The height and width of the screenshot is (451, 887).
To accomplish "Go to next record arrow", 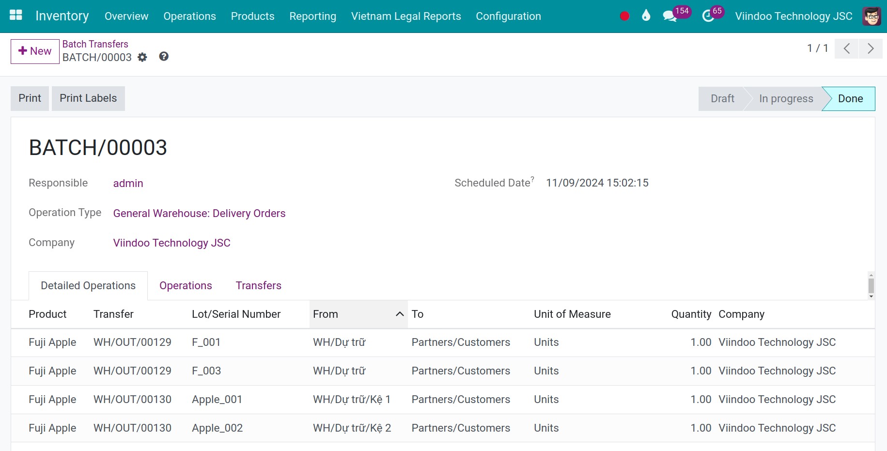I will click(871, 48).
